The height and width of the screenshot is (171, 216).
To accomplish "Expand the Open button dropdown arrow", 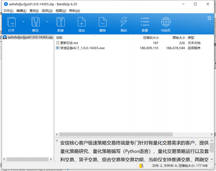I will [x=23, y=21].
